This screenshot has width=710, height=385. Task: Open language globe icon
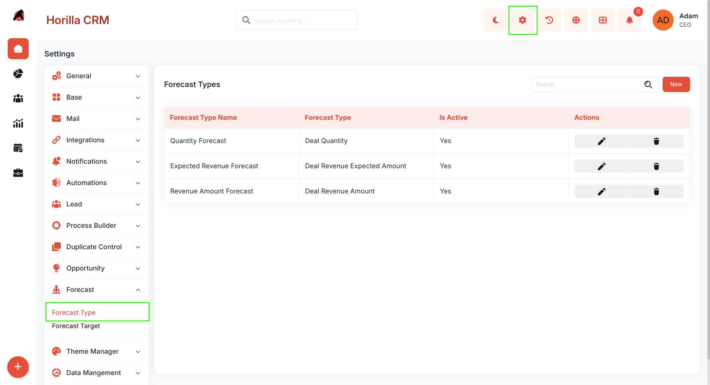(x=576, y=20)
